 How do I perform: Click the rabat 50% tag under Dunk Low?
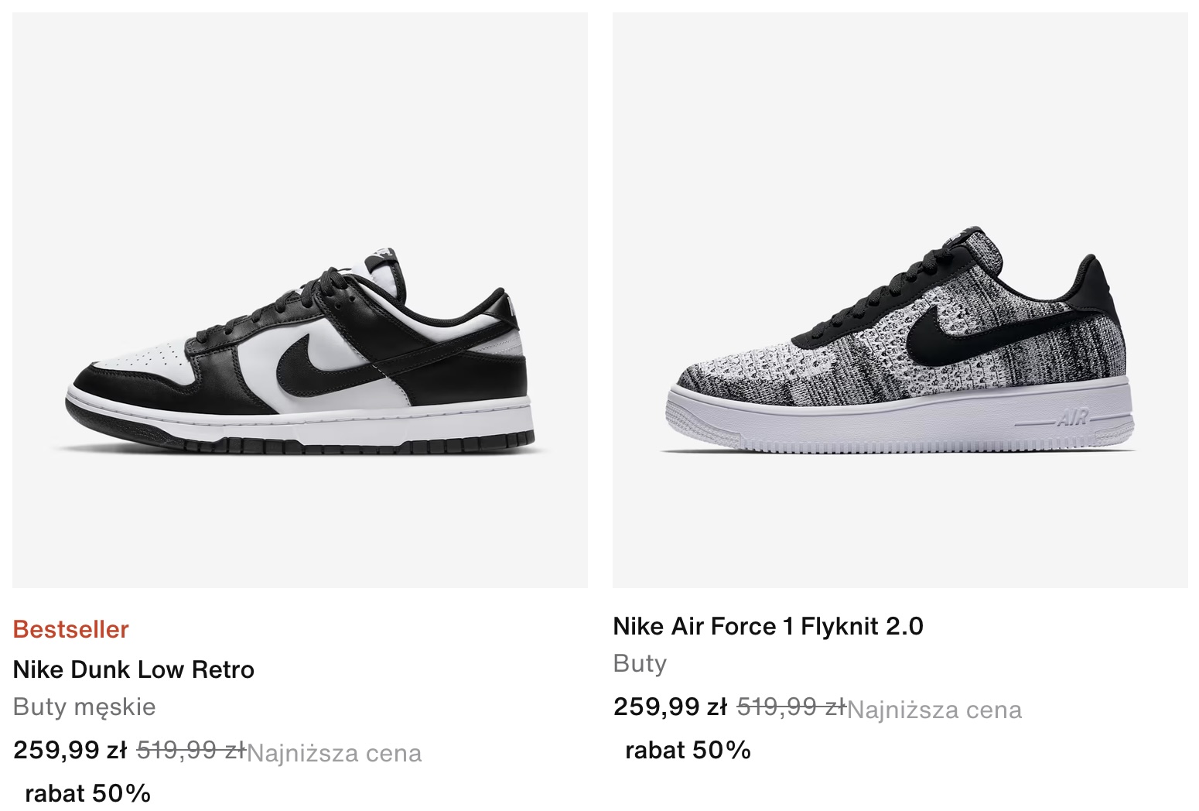(x=88, y=793)
